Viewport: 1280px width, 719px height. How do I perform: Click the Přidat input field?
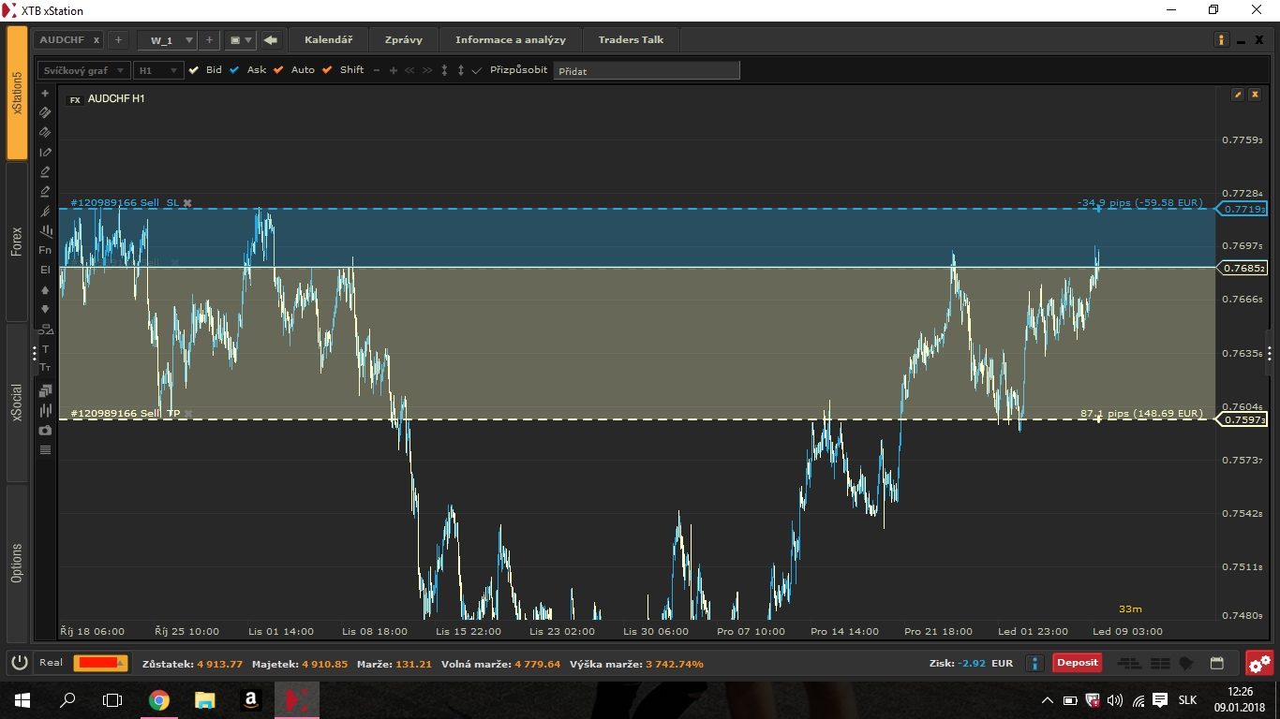coord(646,71)
